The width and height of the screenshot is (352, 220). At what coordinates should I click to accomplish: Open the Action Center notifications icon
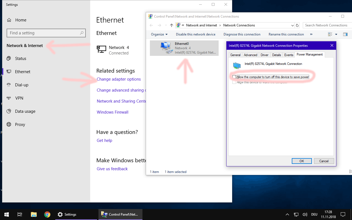tap(343, 215)
